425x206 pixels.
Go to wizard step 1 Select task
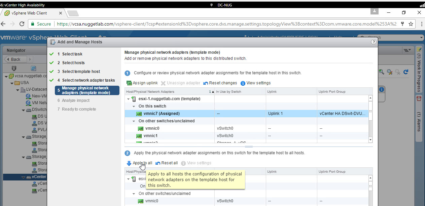tap(72, 54)
